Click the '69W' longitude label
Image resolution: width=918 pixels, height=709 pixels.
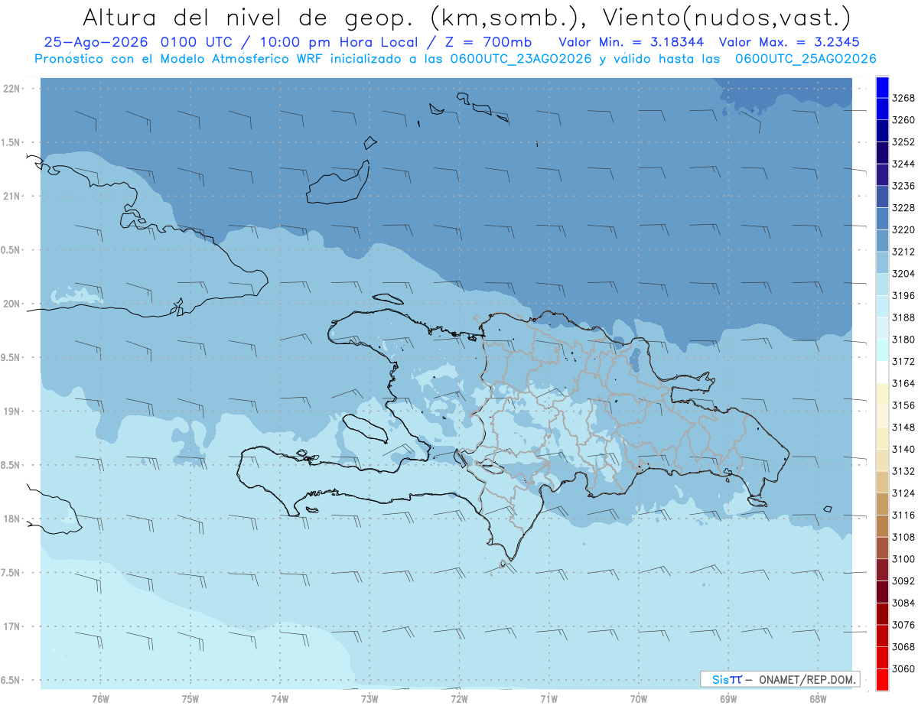(728, 698)
